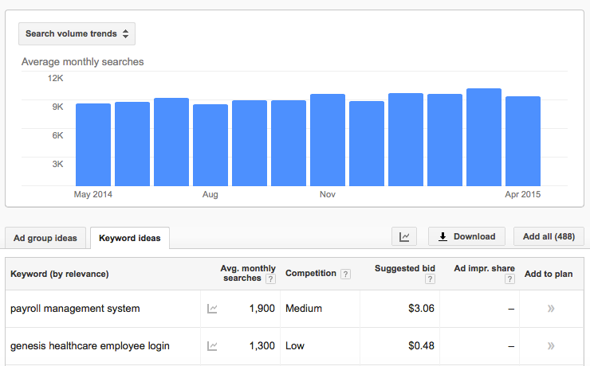The width and height of the screenshot is (590, 366).
Task: Click the tallest bar in chart
Action: pyautogui.click(x=483, y=138)
